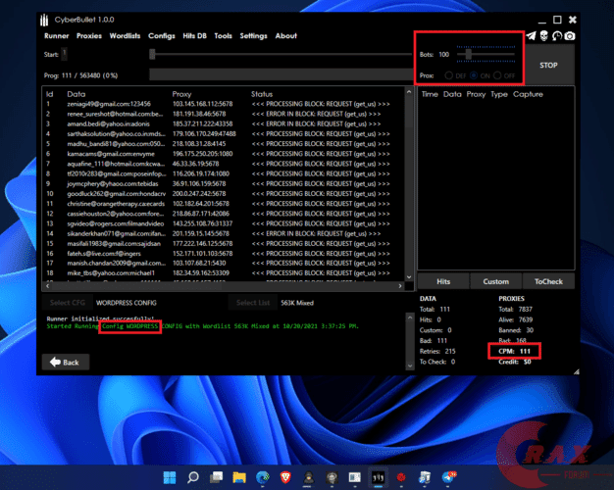Select the OFF proxy radio button
Image resolution: width=614 pixels, height=490 pixels.
coord(497,75)
